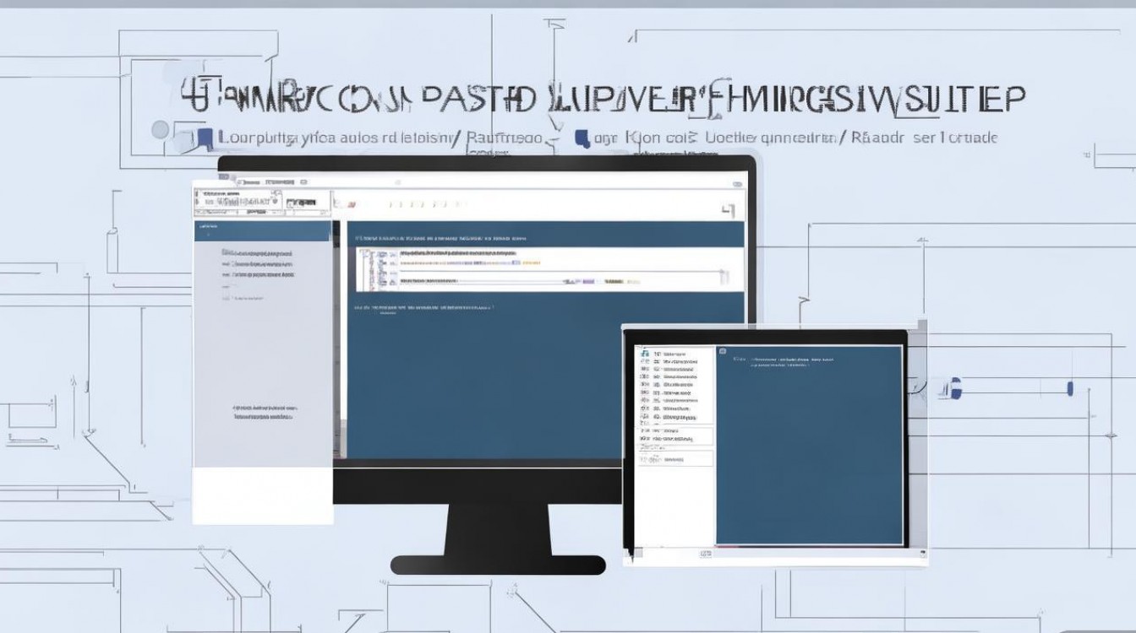
Task: Click the blue square icon before the left subtitle
Action: coord(205,138)
